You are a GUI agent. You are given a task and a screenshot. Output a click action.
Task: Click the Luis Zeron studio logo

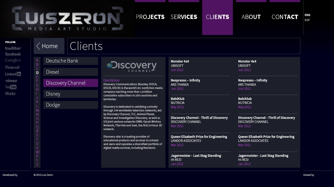(x=67, y=19)
